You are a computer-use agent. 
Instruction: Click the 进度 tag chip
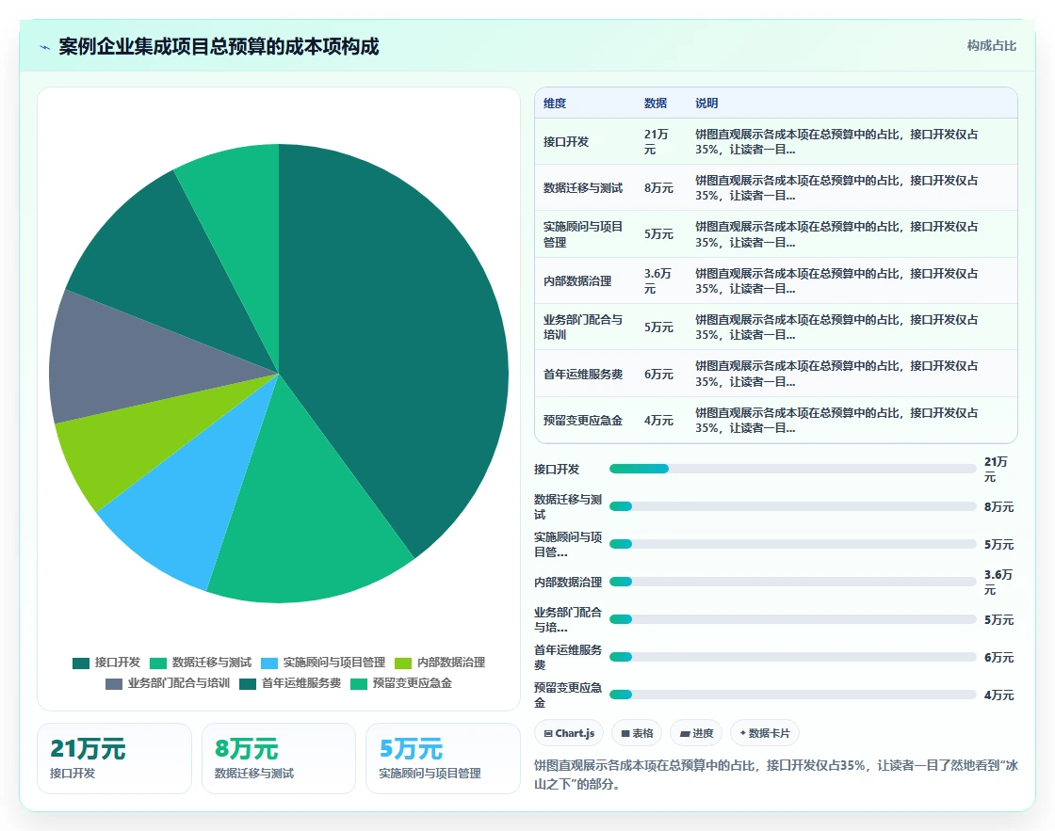(x=696, y=733)
